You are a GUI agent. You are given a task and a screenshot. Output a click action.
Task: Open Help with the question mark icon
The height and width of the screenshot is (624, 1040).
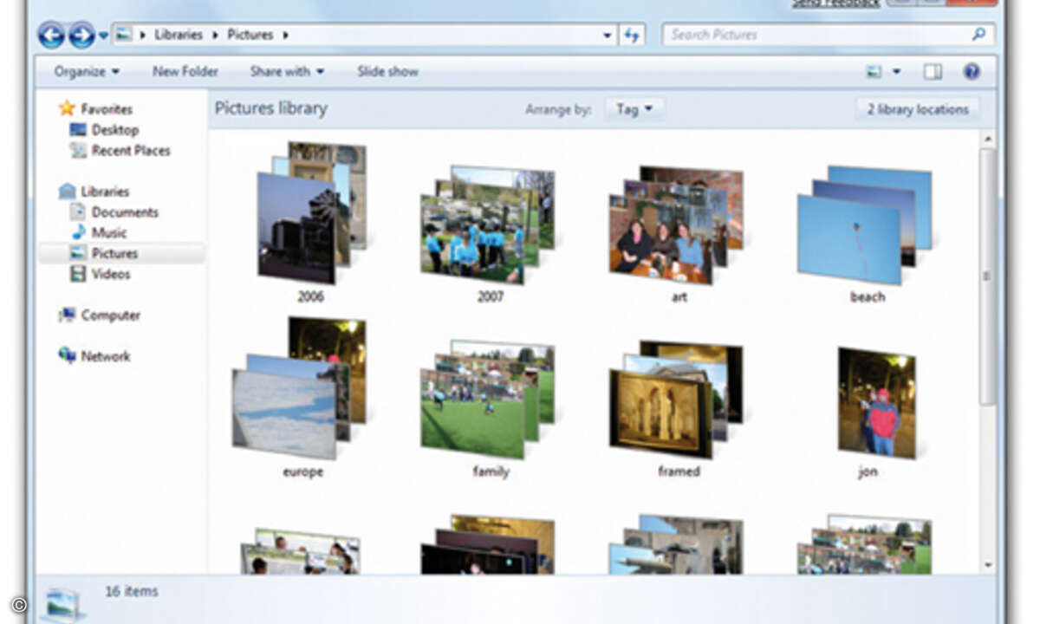pos(972,72)
